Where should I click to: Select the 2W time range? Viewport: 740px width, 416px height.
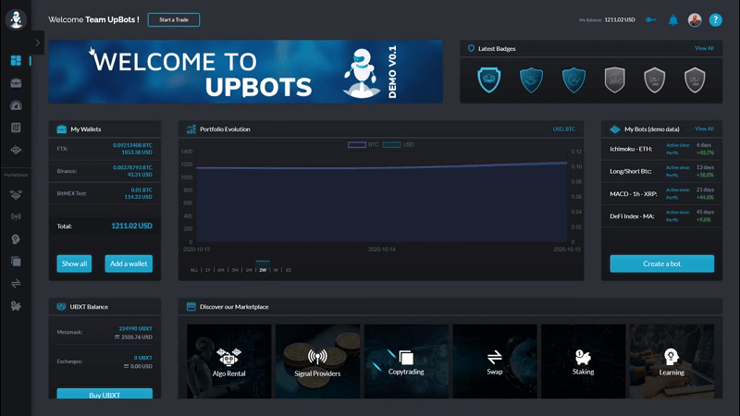263,270
